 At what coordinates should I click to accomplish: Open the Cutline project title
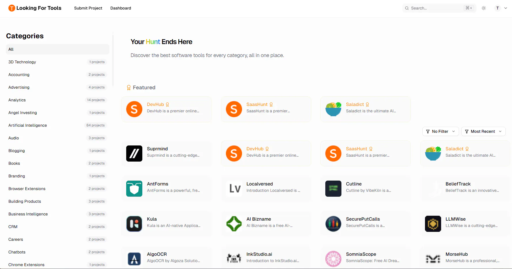click(x=354, y=184)
